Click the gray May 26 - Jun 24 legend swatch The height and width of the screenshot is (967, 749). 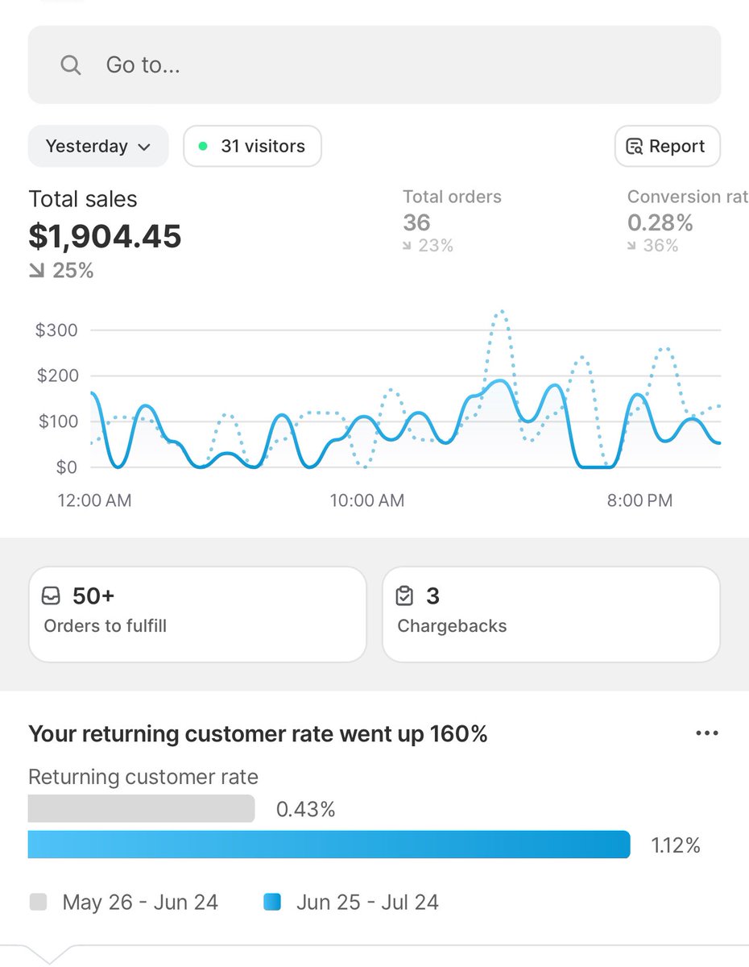click(x=38, y=902)
